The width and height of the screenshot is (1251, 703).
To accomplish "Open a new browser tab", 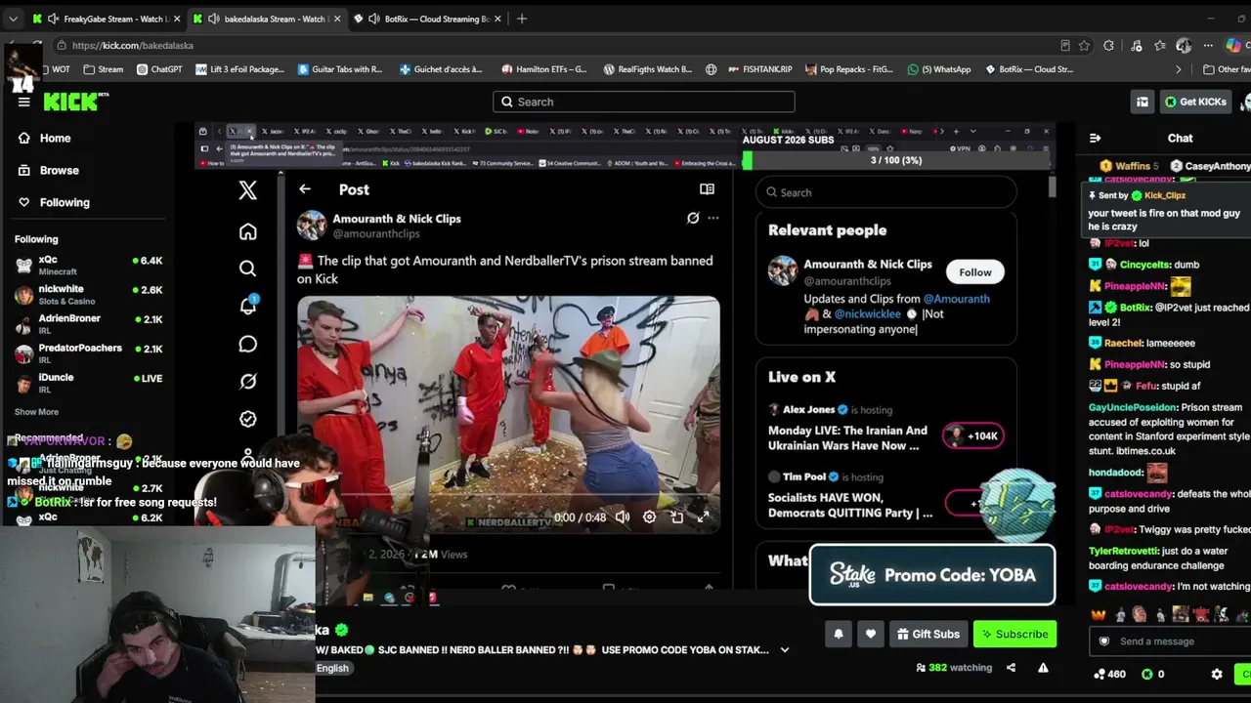I will (x=522, y=19).
